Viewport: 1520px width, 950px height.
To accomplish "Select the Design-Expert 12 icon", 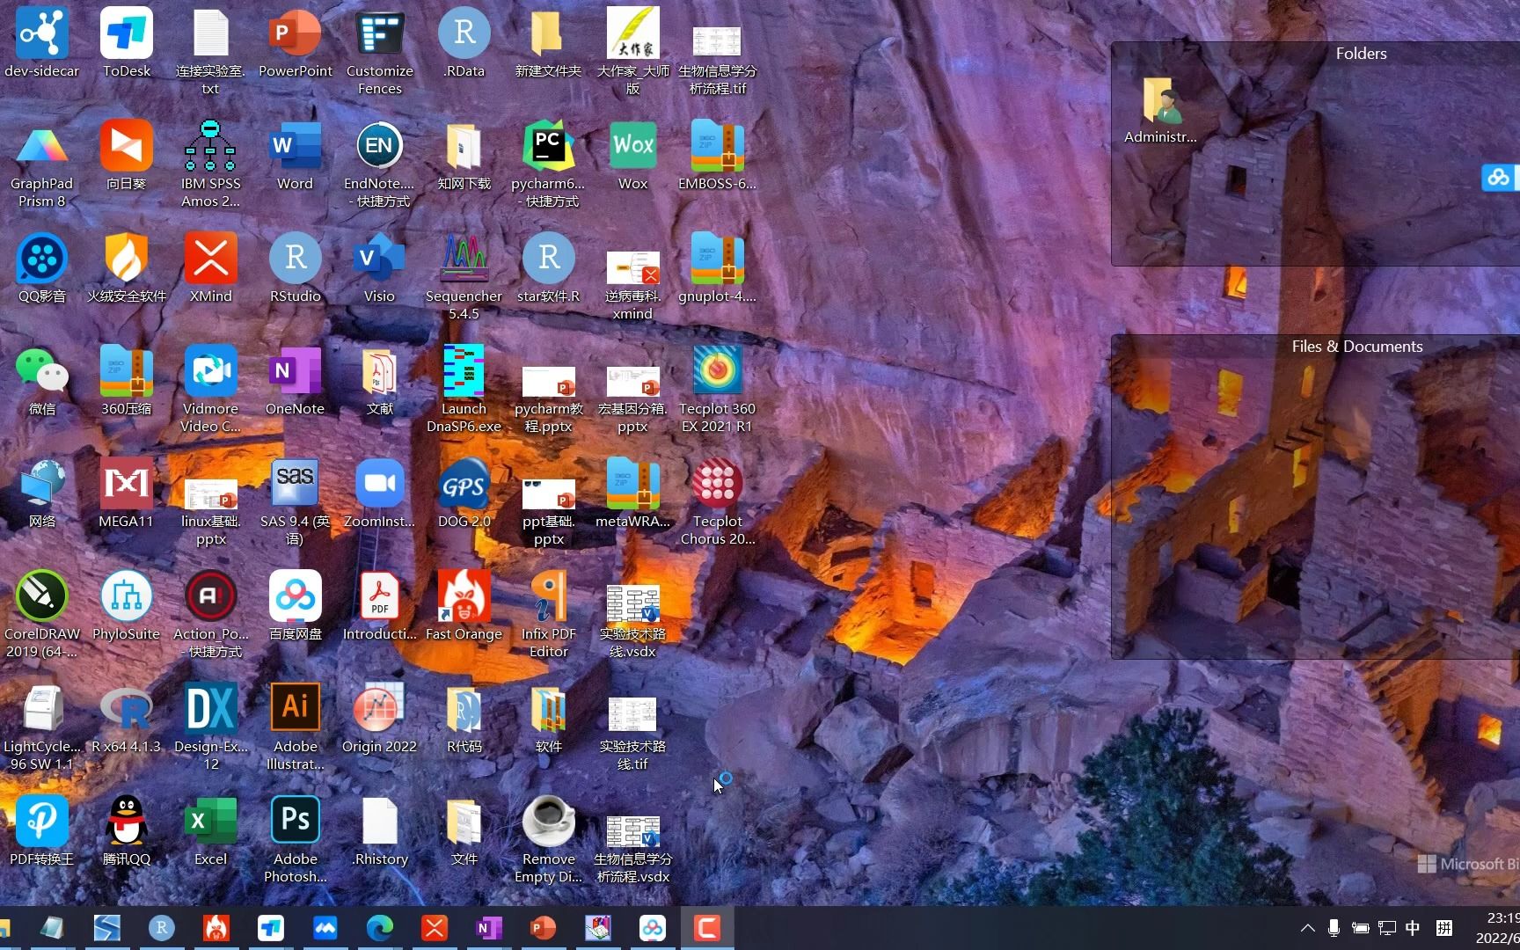I will tap(211, 727).
